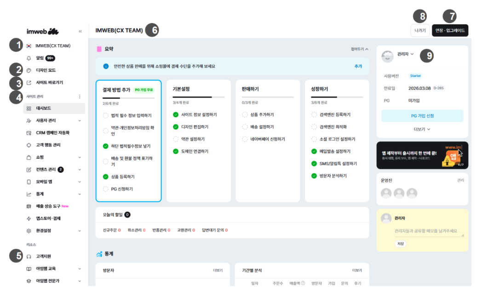Toggle 방문자 분석하기 checkmark
Viewport: 477px width, 298px height.
click(314, 176)
